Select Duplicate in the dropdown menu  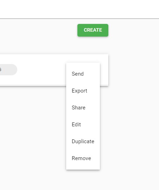pos(83,141)
